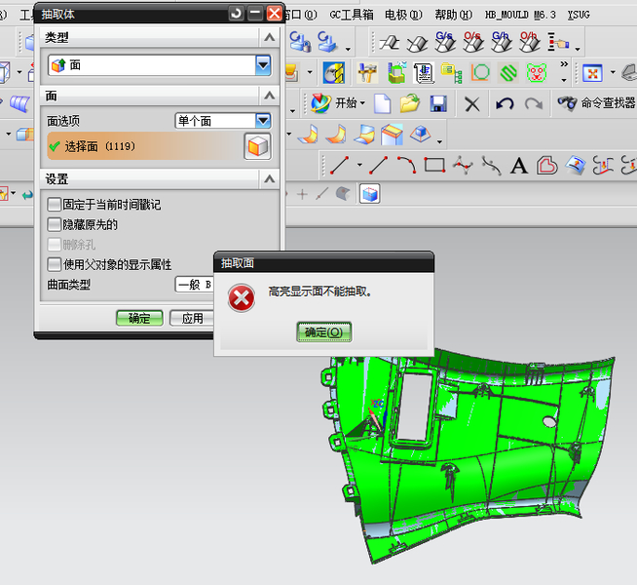Viewport: 637px width, 585px height.
Task: Open the line tool dropdown arrow
Action: [359, 165]
